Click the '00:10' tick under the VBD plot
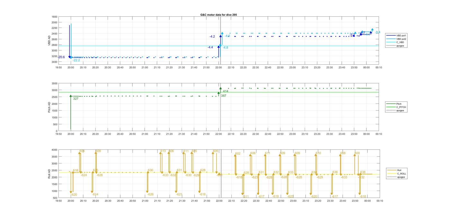The width and height of the screenshot is (450, 222). point(379,67)
